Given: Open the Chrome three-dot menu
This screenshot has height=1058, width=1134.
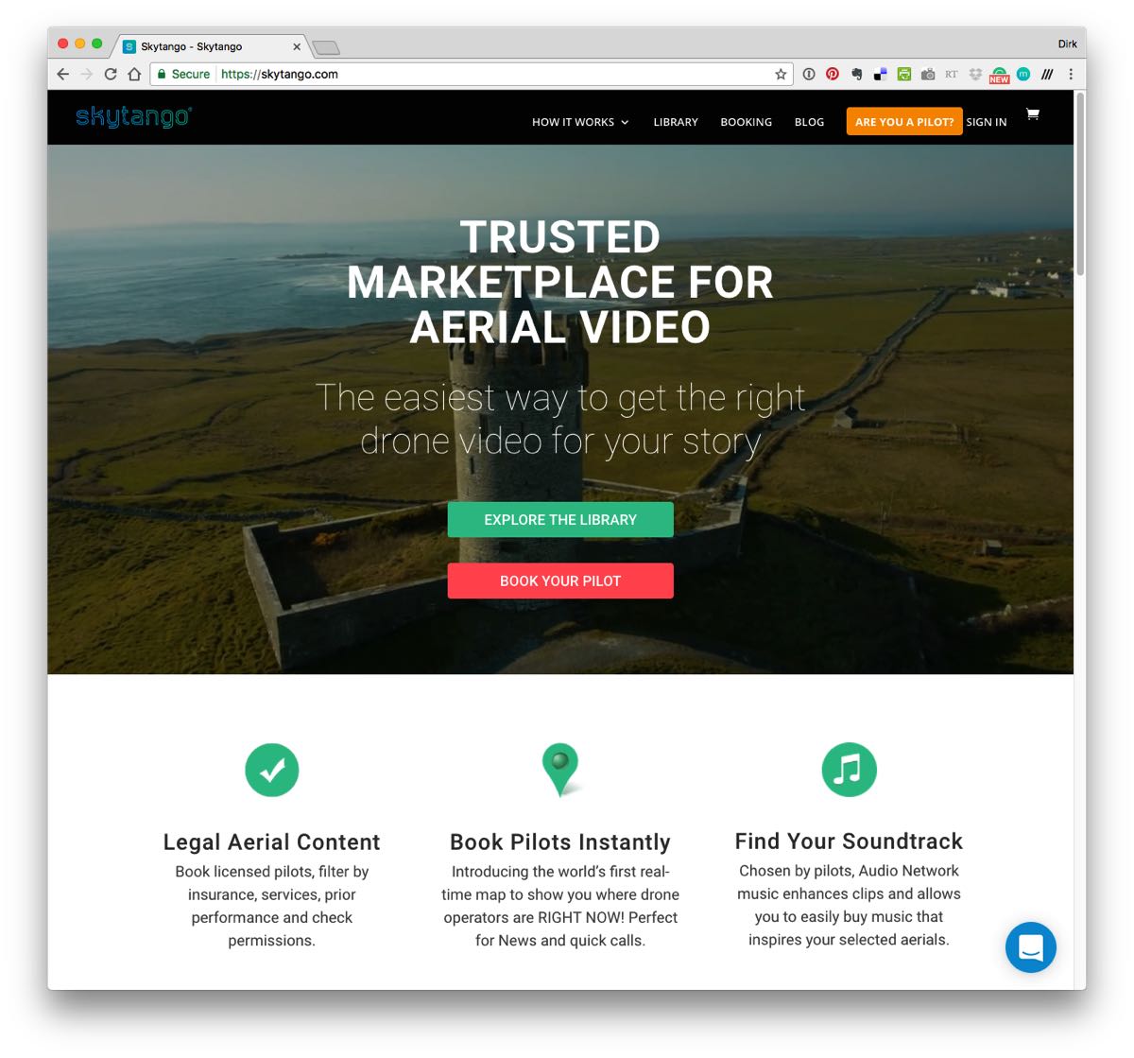Looking at the screenshot, I should tap(1071, 74).
